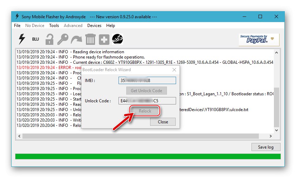The height and width of the screenshot is (178, 296).
Task: Open the Help menu
Action: pyautogui.click(x=110, y=26)
